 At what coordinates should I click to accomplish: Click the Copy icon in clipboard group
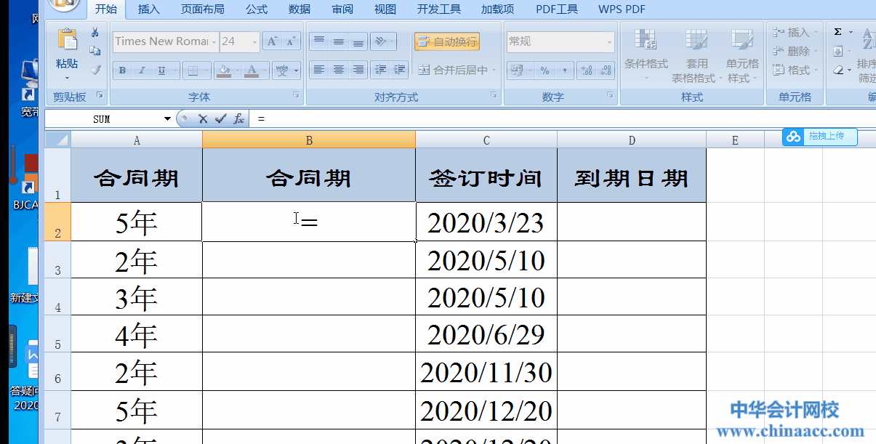coord(95,51)
